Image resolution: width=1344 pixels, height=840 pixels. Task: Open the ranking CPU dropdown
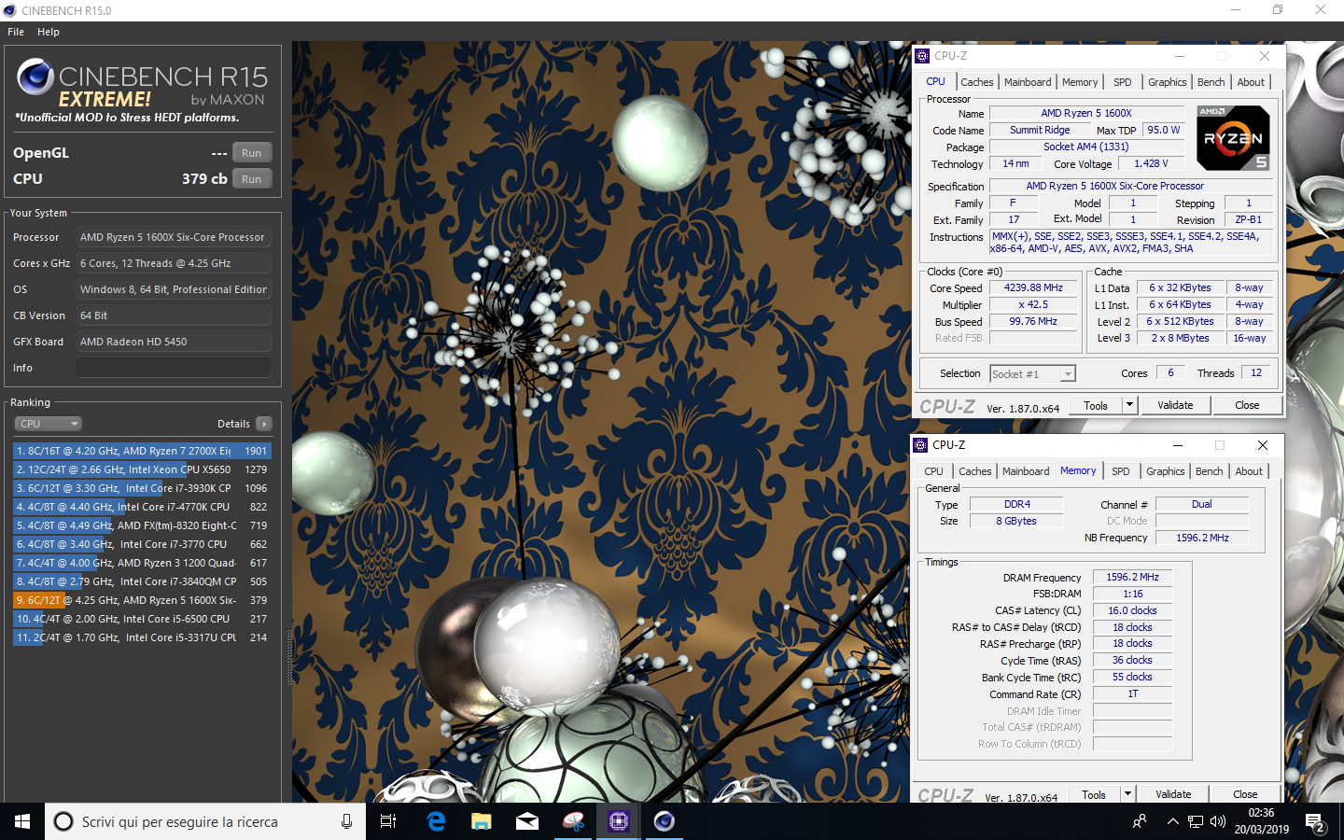point(49,424)
